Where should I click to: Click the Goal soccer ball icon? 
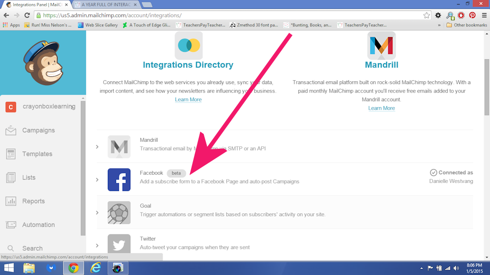click(119, 212)
